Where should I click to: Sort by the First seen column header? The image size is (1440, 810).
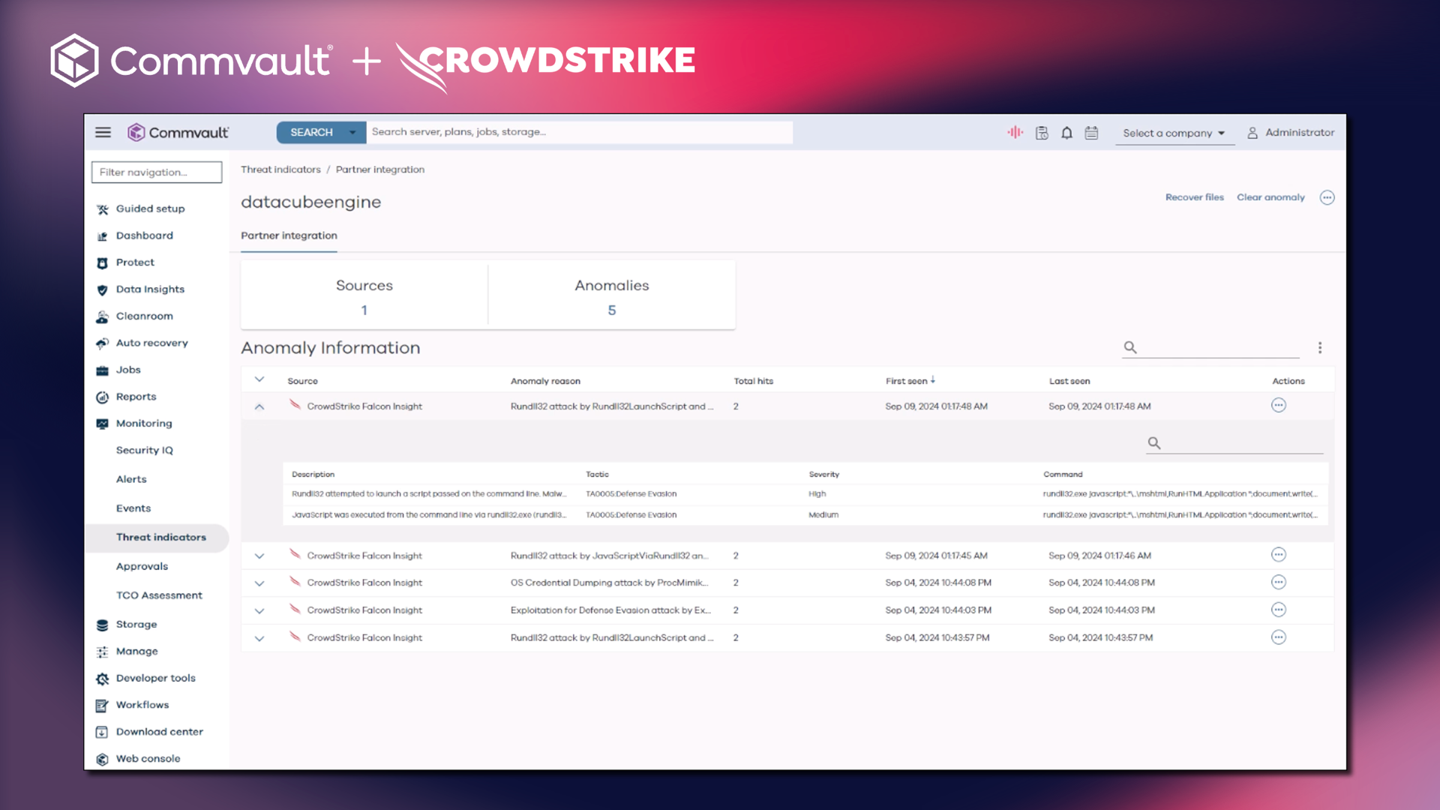907,381
